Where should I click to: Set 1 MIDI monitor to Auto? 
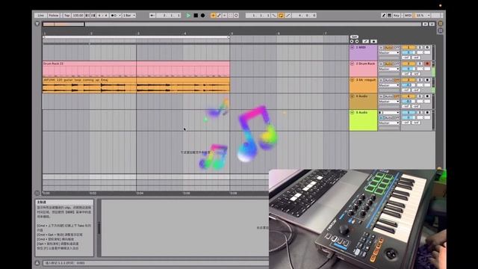[x=388, y=48]
